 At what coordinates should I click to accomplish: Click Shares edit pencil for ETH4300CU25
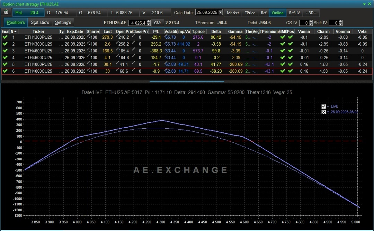click(x=88, y=43)
